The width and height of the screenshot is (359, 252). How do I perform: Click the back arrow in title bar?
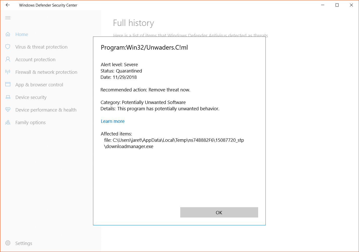[8, 5]
